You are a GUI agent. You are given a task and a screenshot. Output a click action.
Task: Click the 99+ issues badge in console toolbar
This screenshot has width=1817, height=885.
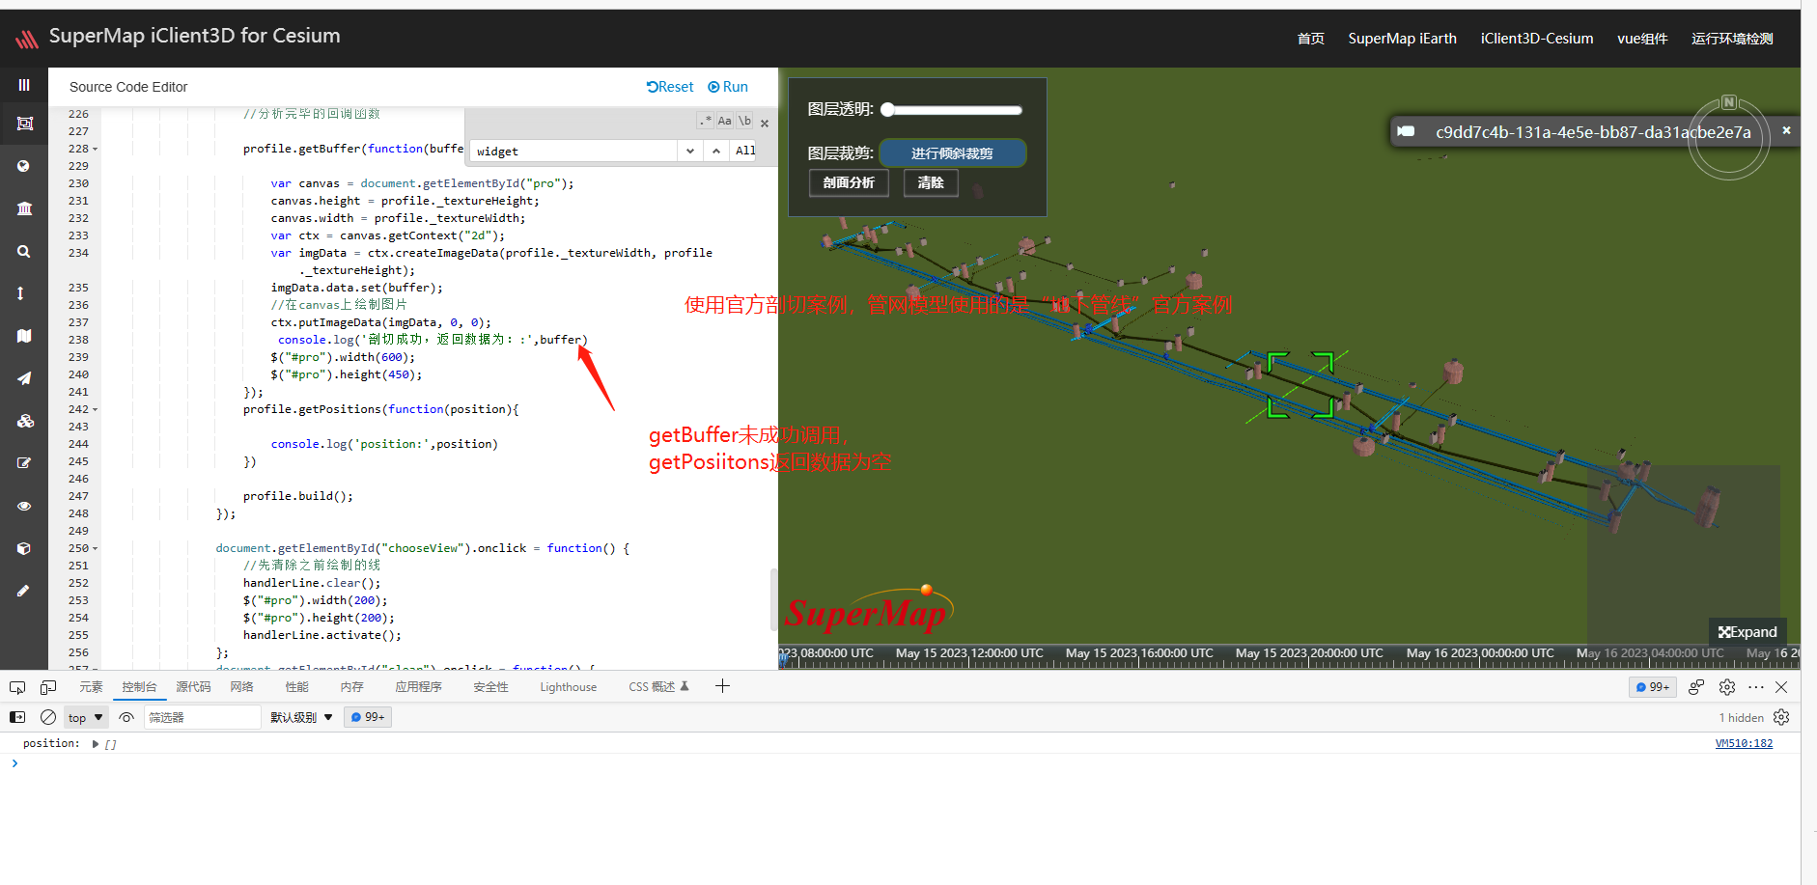(x=368, y=717)
